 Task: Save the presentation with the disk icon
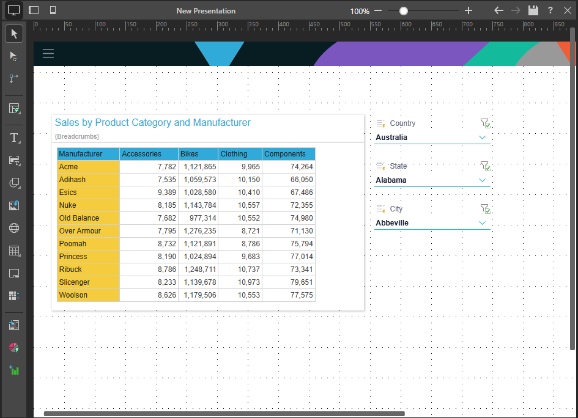click(x=533, y=10)
